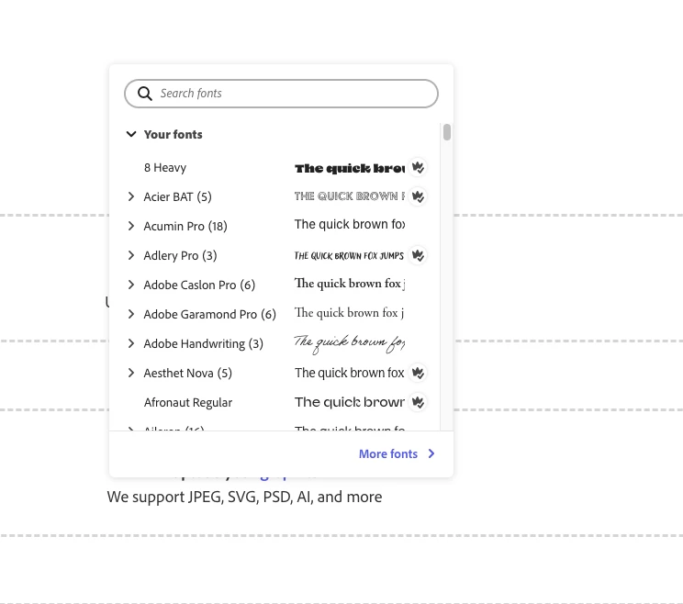Expand the Aesthet Nova (5) family

click(131, 373)
